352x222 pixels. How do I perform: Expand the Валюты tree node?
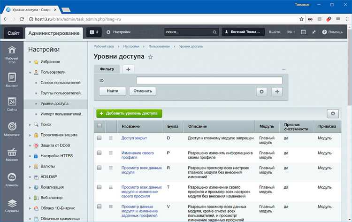(x=30, y=167)
